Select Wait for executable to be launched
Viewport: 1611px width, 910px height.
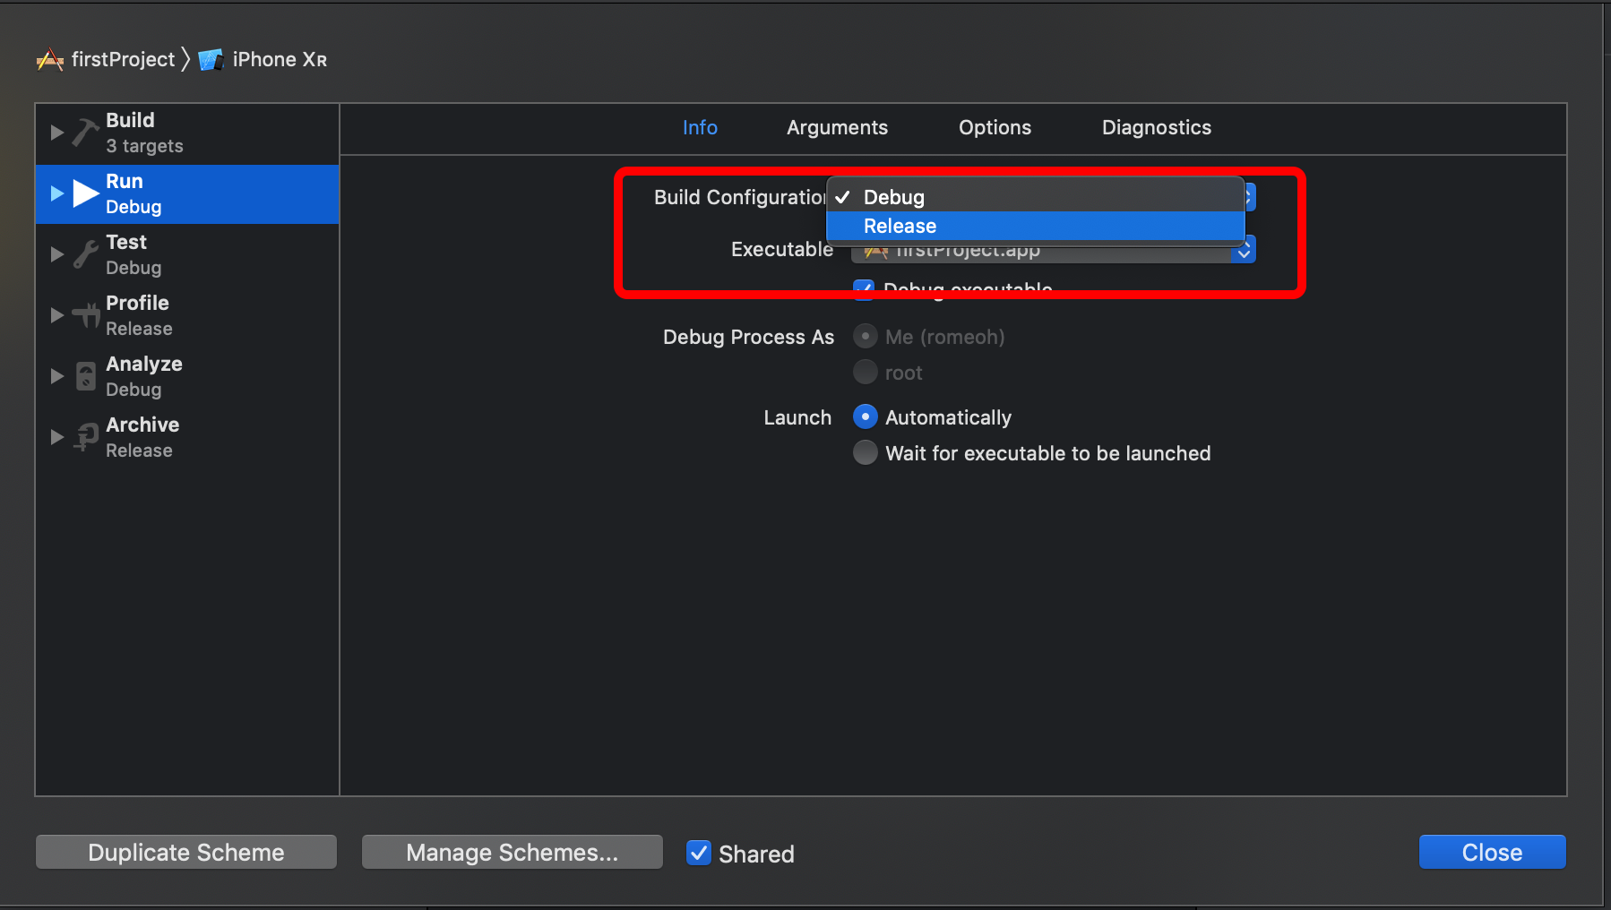tap(865, 452)
